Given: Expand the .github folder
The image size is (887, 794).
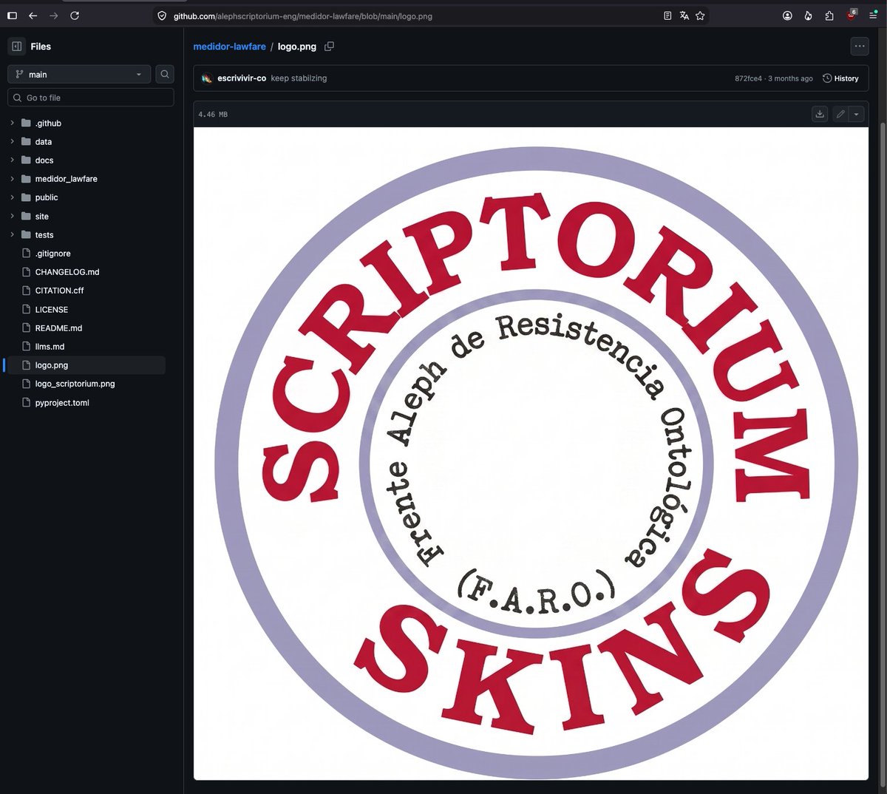Looking at the screenshot, I should [x=12, y=123].
